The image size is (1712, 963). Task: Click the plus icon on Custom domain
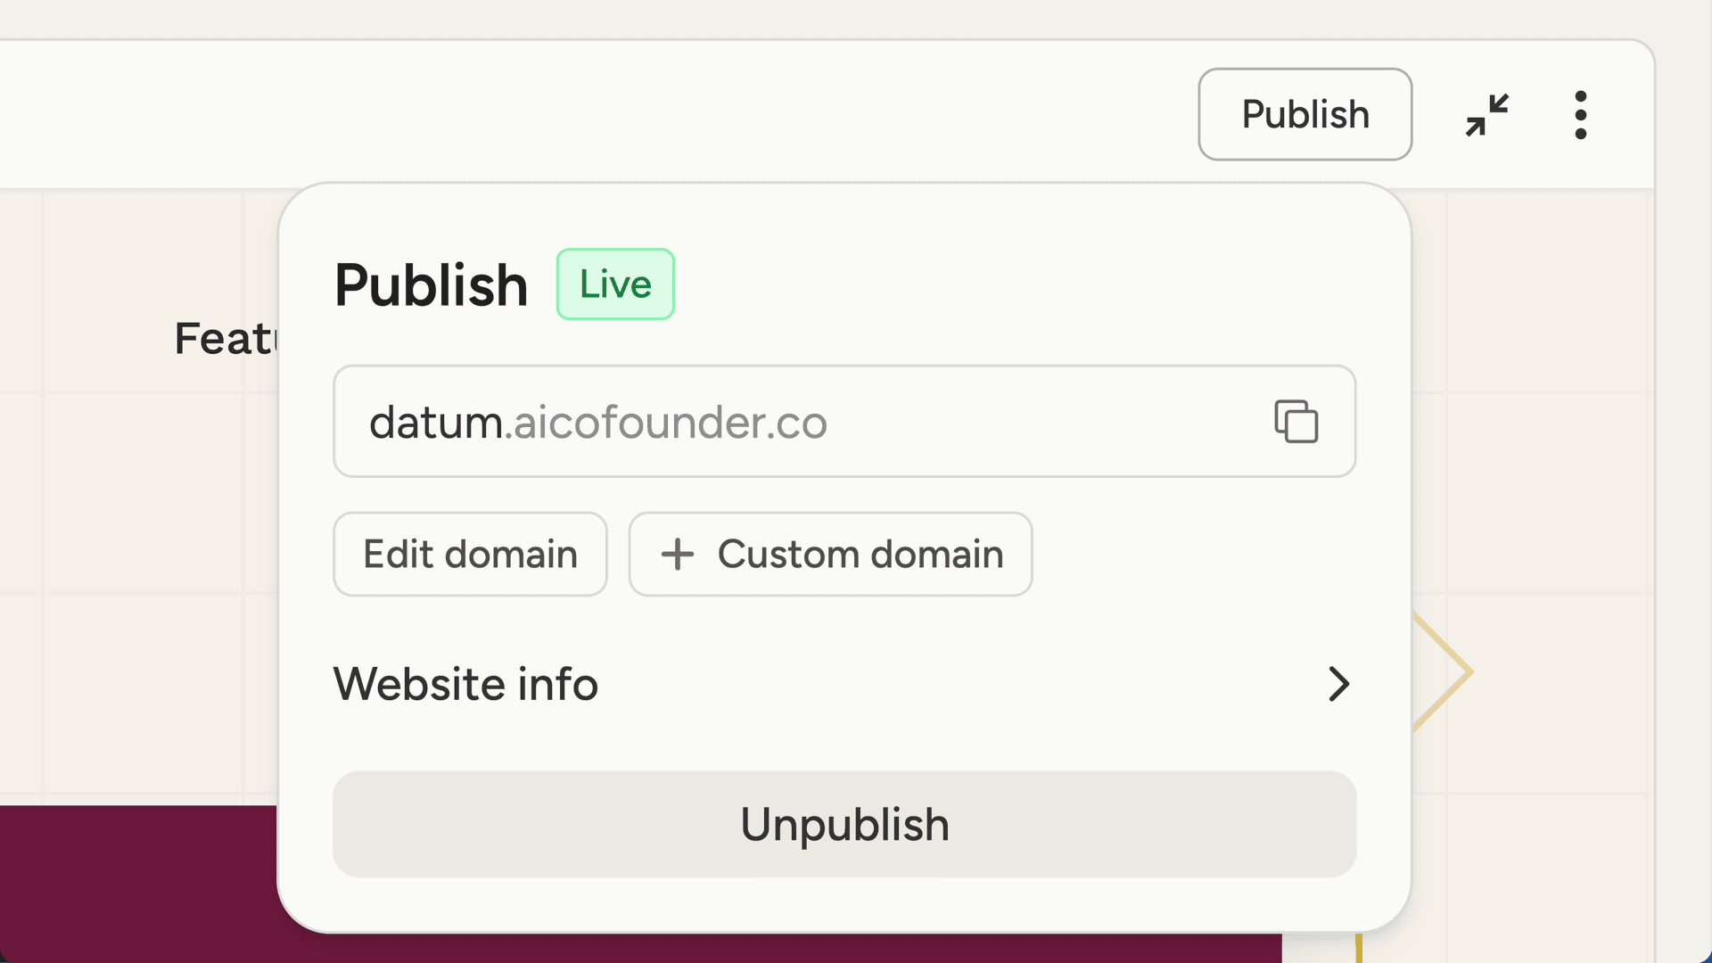678,554
